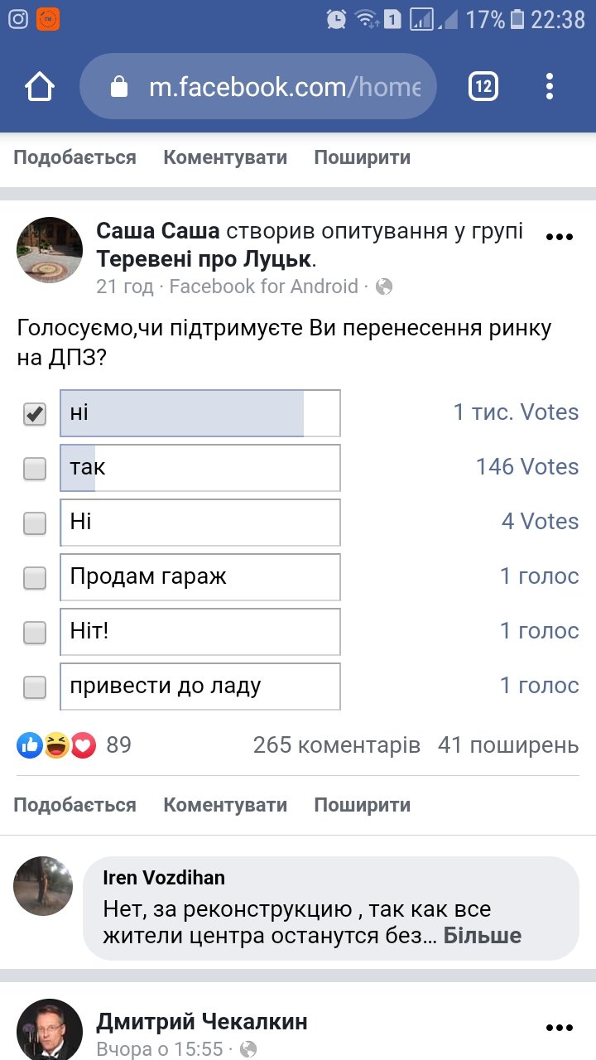Check the 'так' poll option
The width and height of the screenshot is (596, 1060).
tap(35, 469)
